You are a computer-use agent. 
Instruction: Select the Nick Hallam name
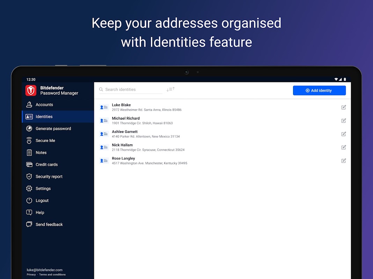122,145
